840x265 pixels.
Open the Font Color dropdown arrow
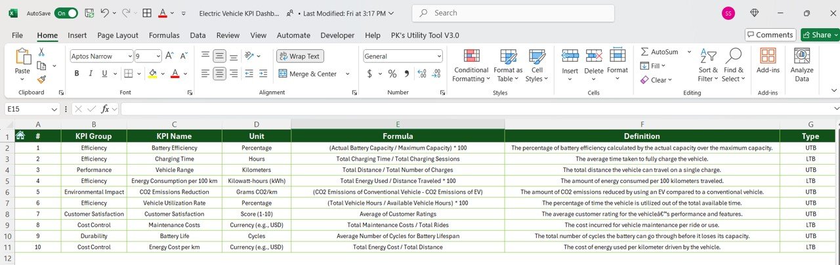(185, 73)
